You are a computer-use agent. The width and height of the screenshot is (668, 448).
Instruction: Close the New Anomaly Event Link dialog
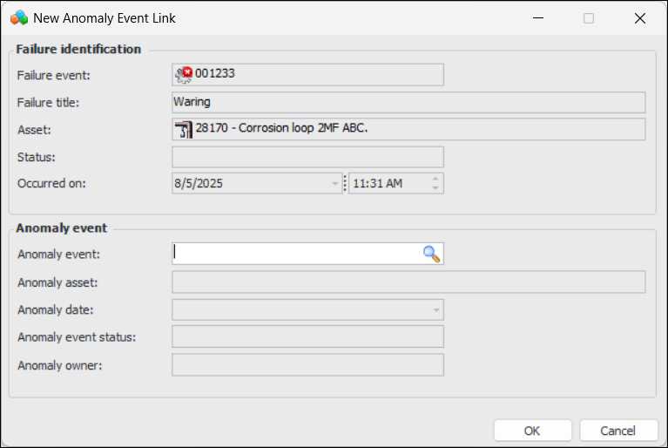point(640,18)
